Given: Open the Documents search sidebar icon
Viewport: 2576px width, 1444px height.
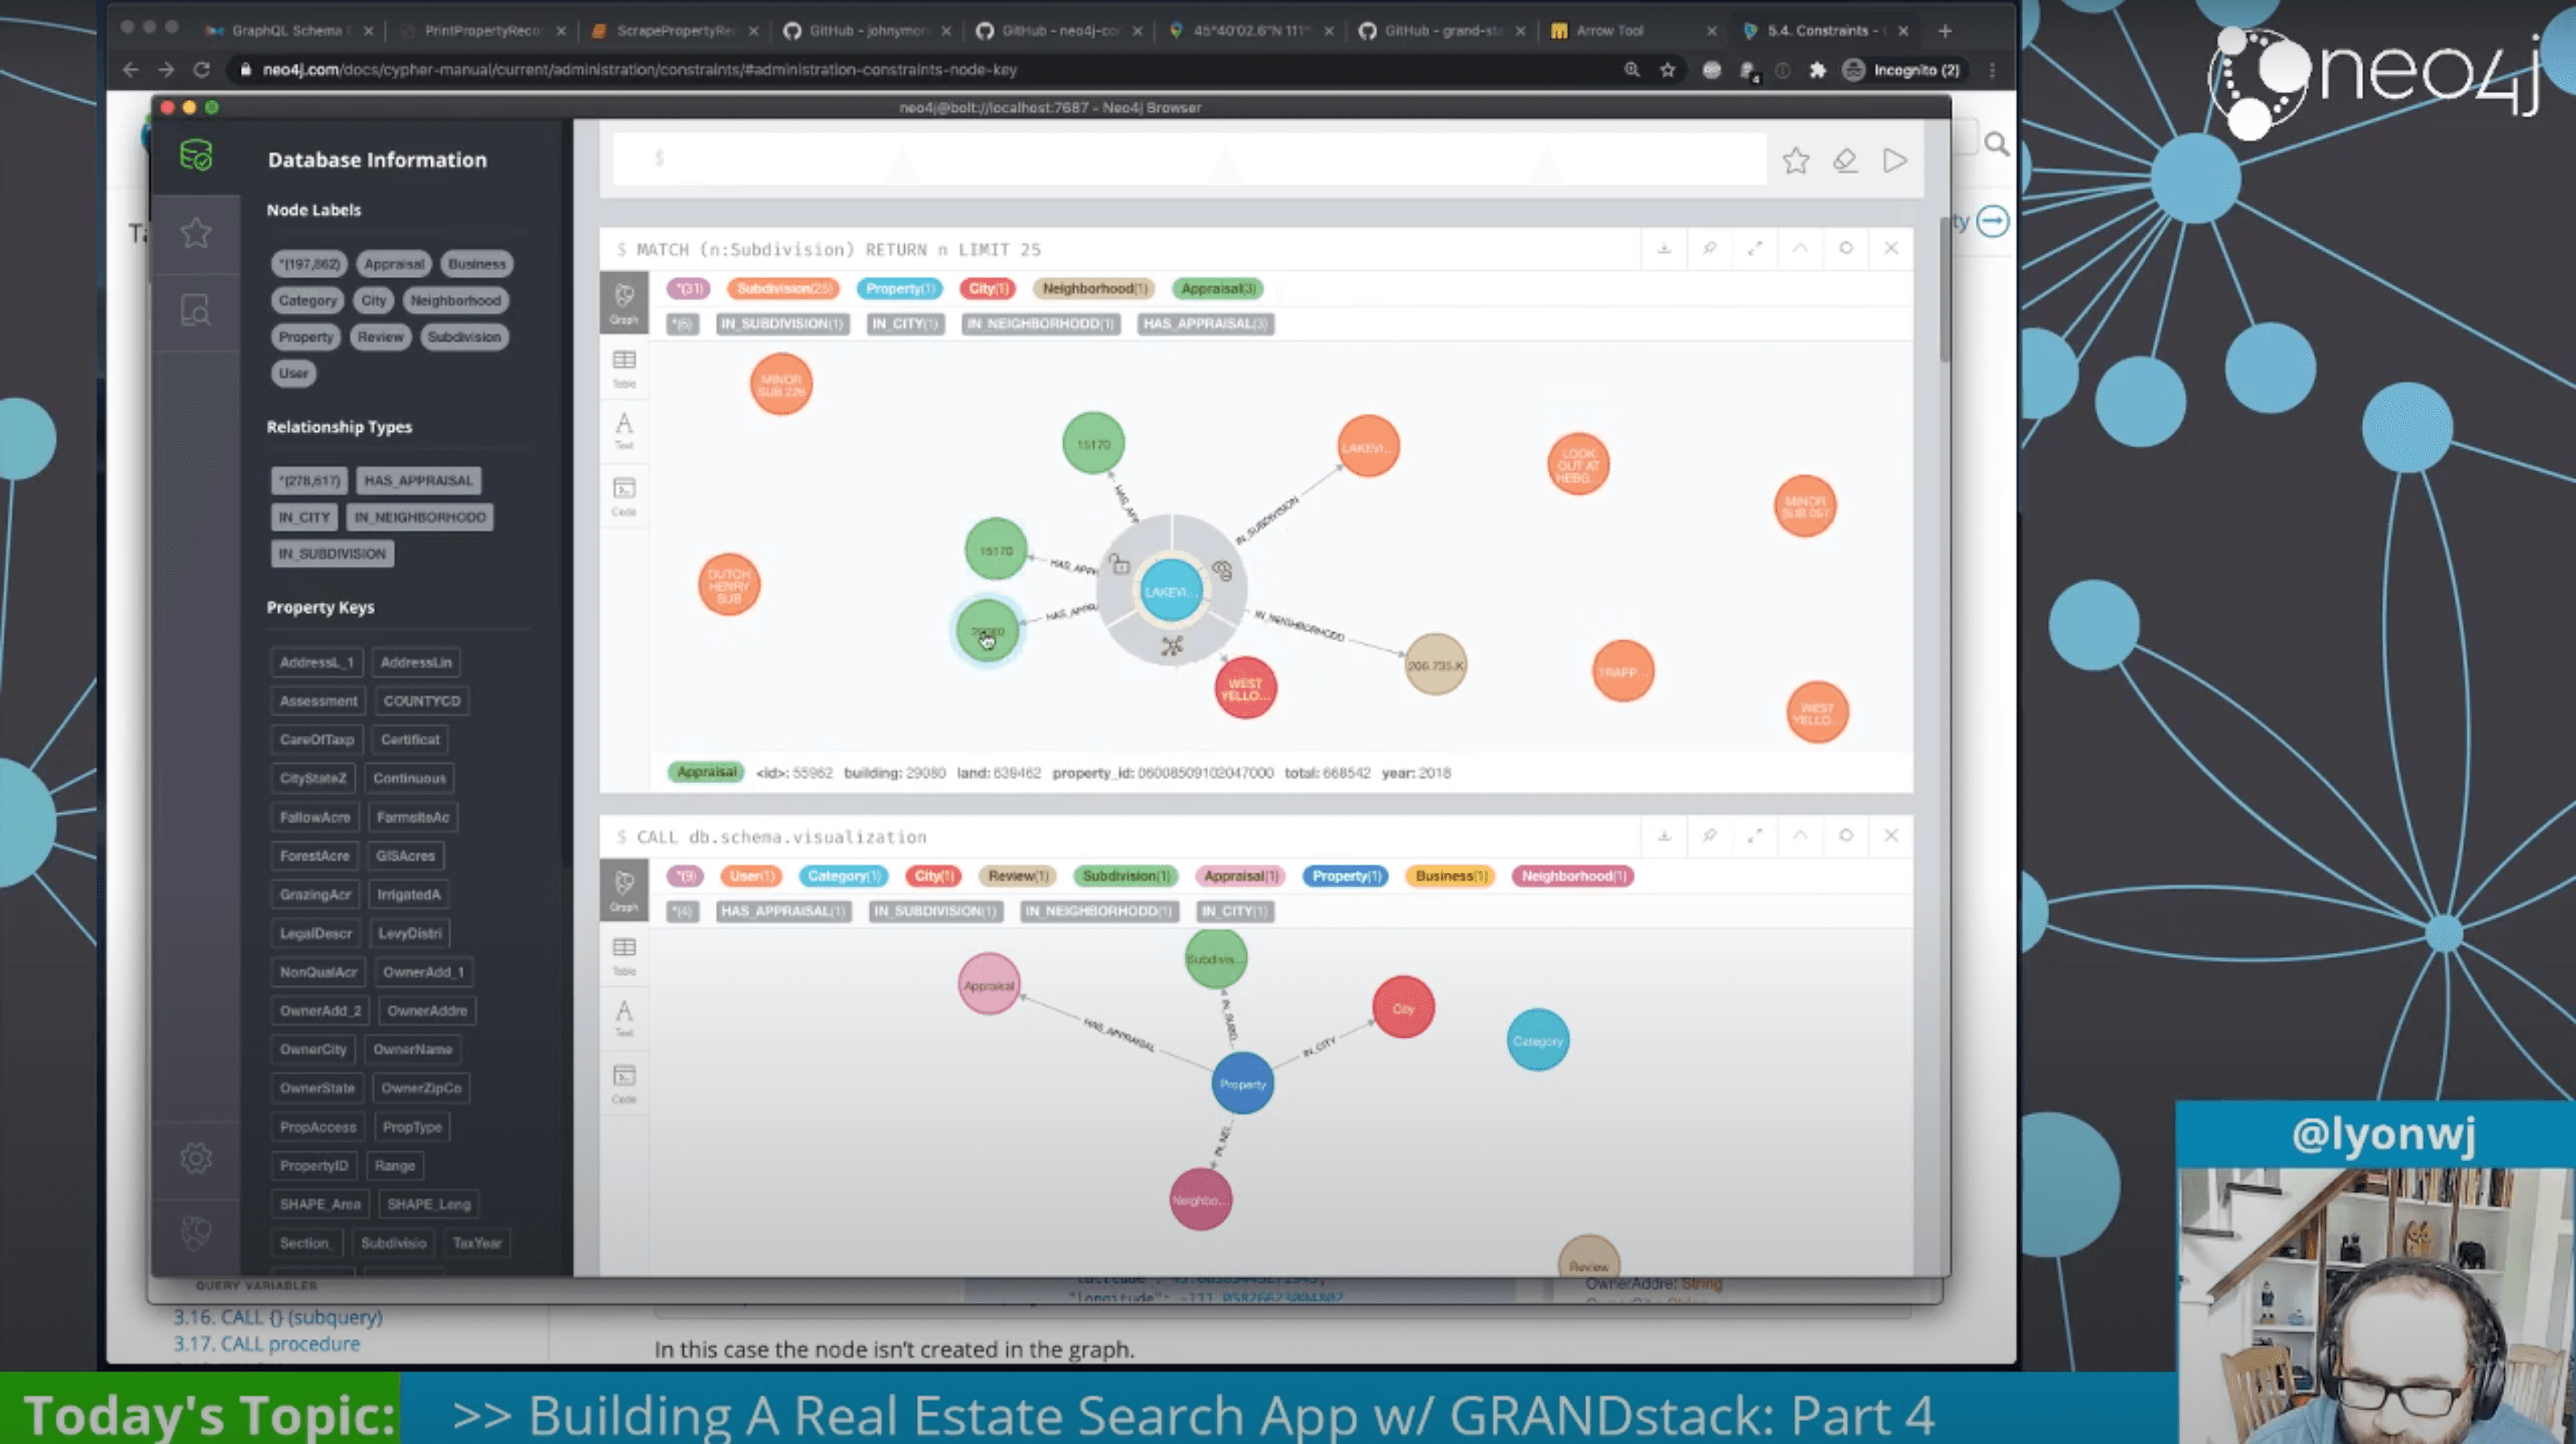Looking at the screenshot, I should tap(196, 311).
